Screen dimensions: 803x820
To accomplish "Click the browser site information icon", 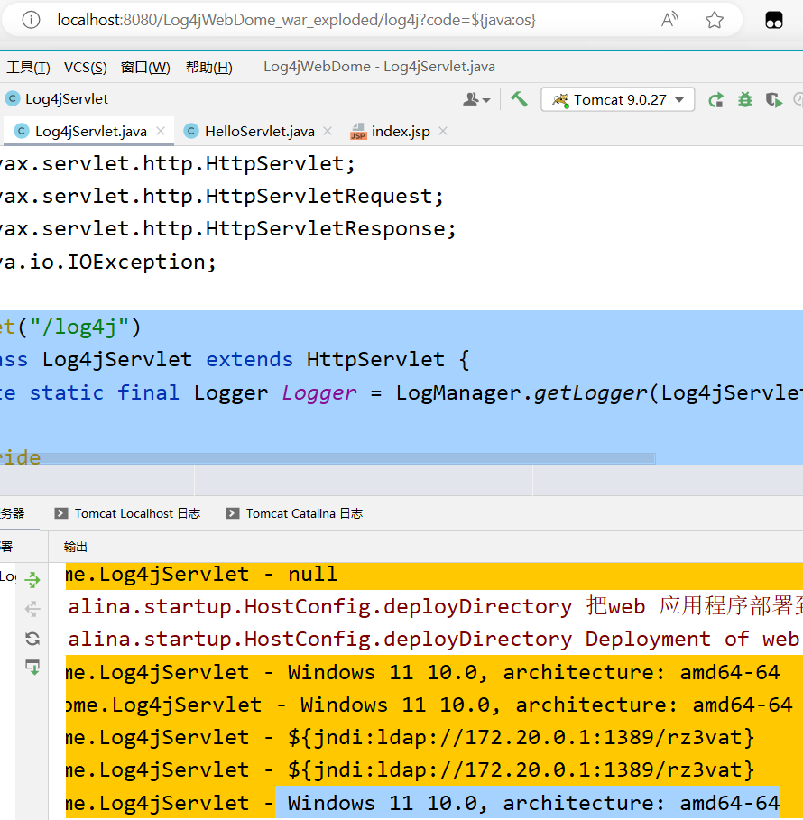I will pyautogui.click(x=31, y=20).
